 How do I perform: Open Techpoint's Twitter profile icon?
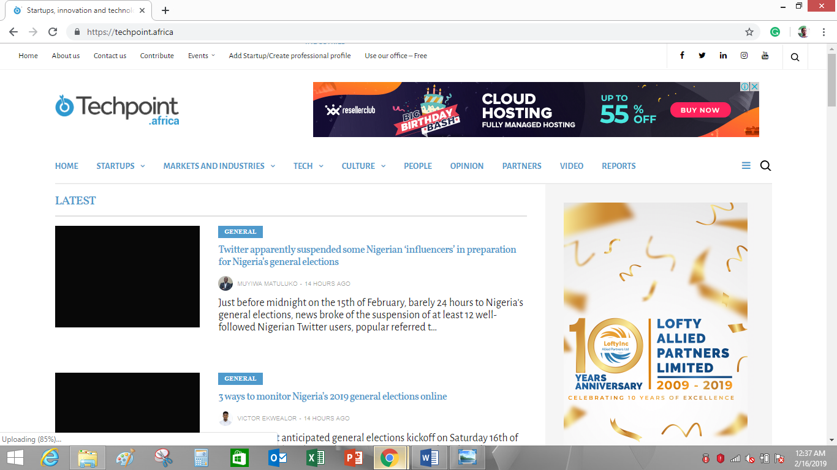point(702,56)
